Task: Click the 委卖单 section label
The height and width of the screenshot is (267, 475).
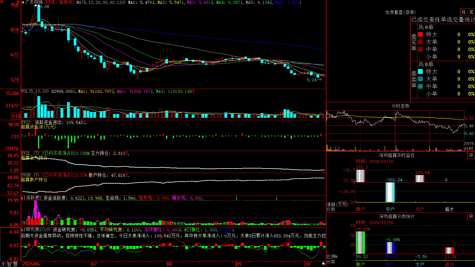Action: click(414, 79)
